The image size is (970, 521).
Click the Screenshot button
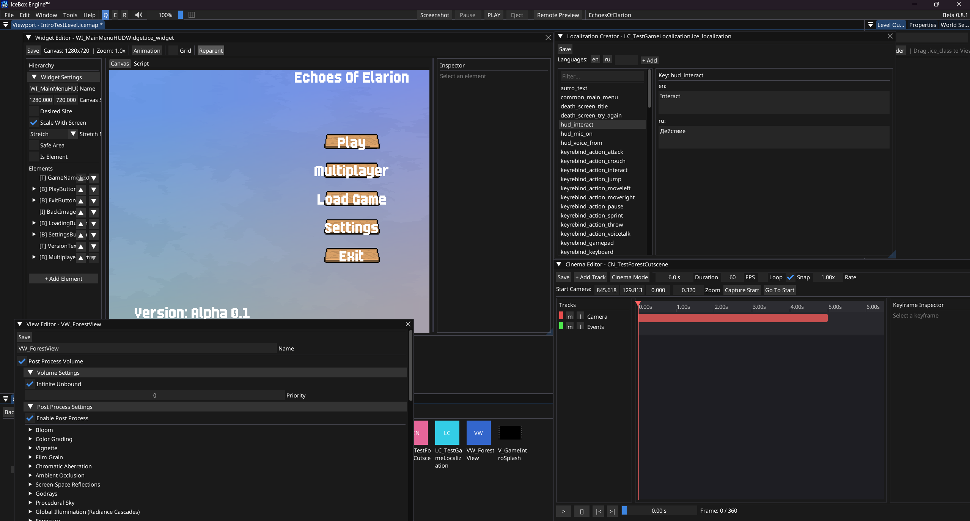434,15
